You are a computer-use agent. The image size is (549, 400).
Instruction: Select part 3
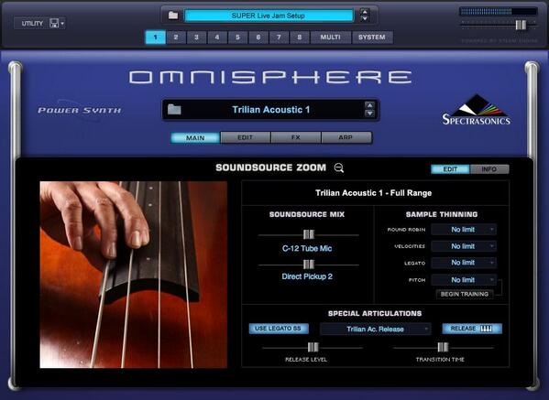click(x=196, y=37)
